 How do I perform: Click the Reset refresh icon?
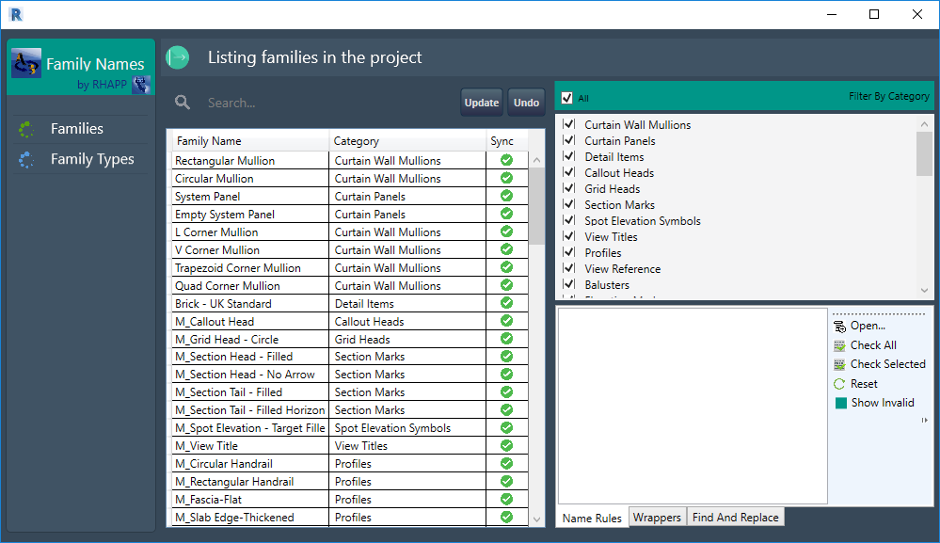click(x=836, y=383)
